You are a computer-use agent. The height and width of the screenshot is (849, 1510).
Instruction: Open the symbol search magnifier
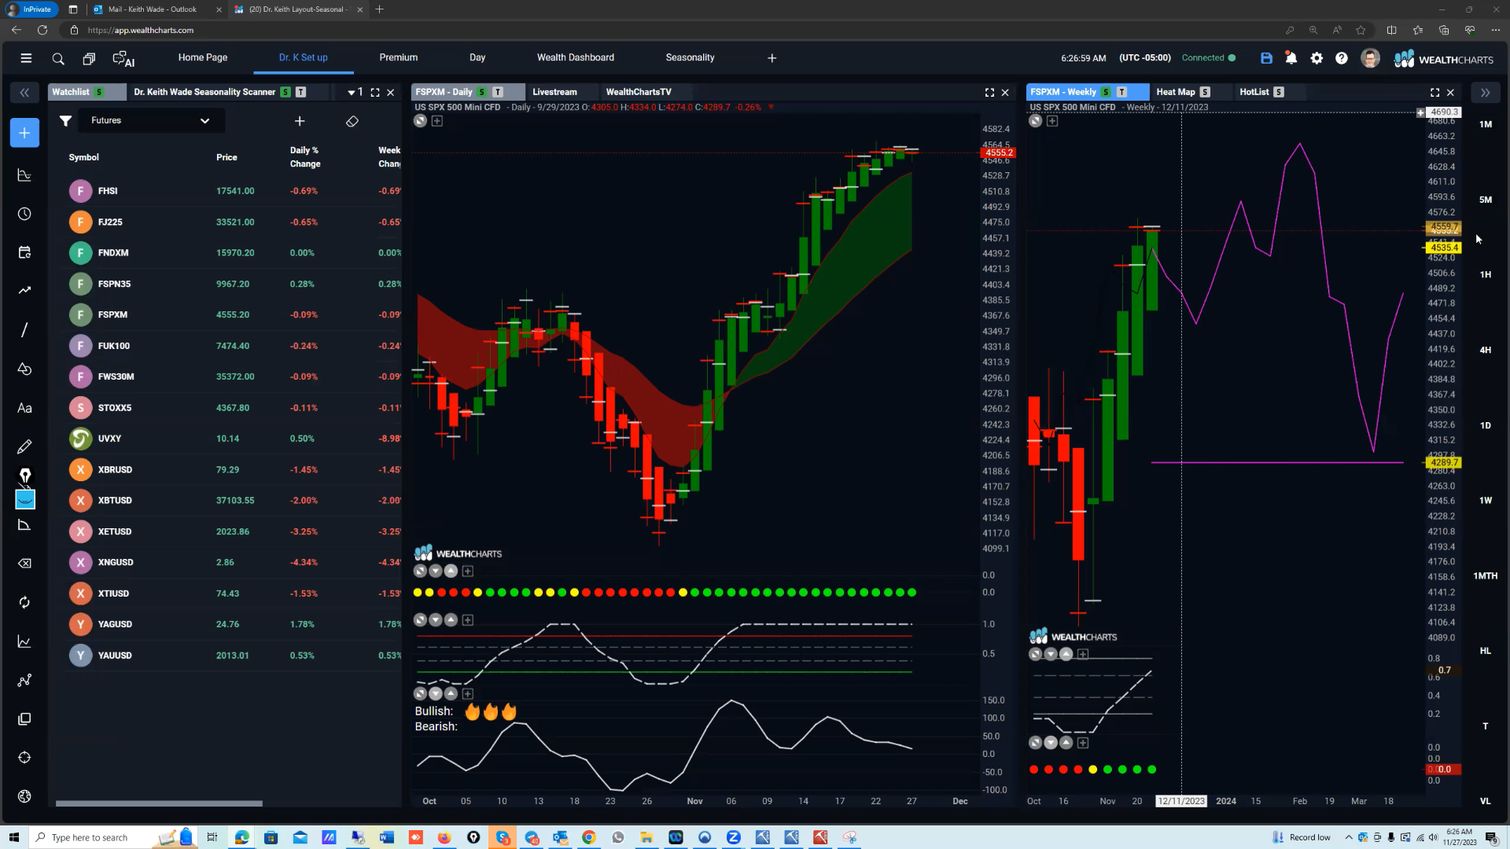click(58, 59)
